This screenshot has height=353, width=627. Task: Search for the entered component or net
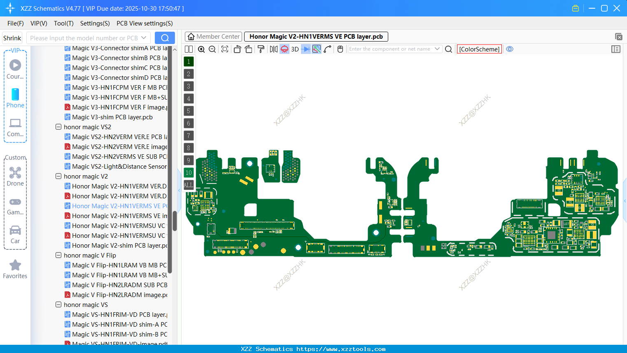coord(449,49)
